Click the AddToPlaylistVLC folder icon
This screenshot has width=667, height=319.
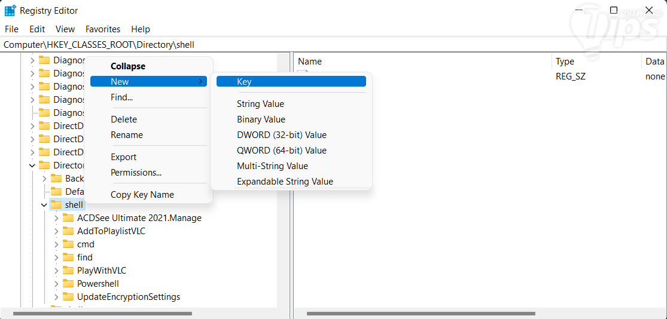68,231
